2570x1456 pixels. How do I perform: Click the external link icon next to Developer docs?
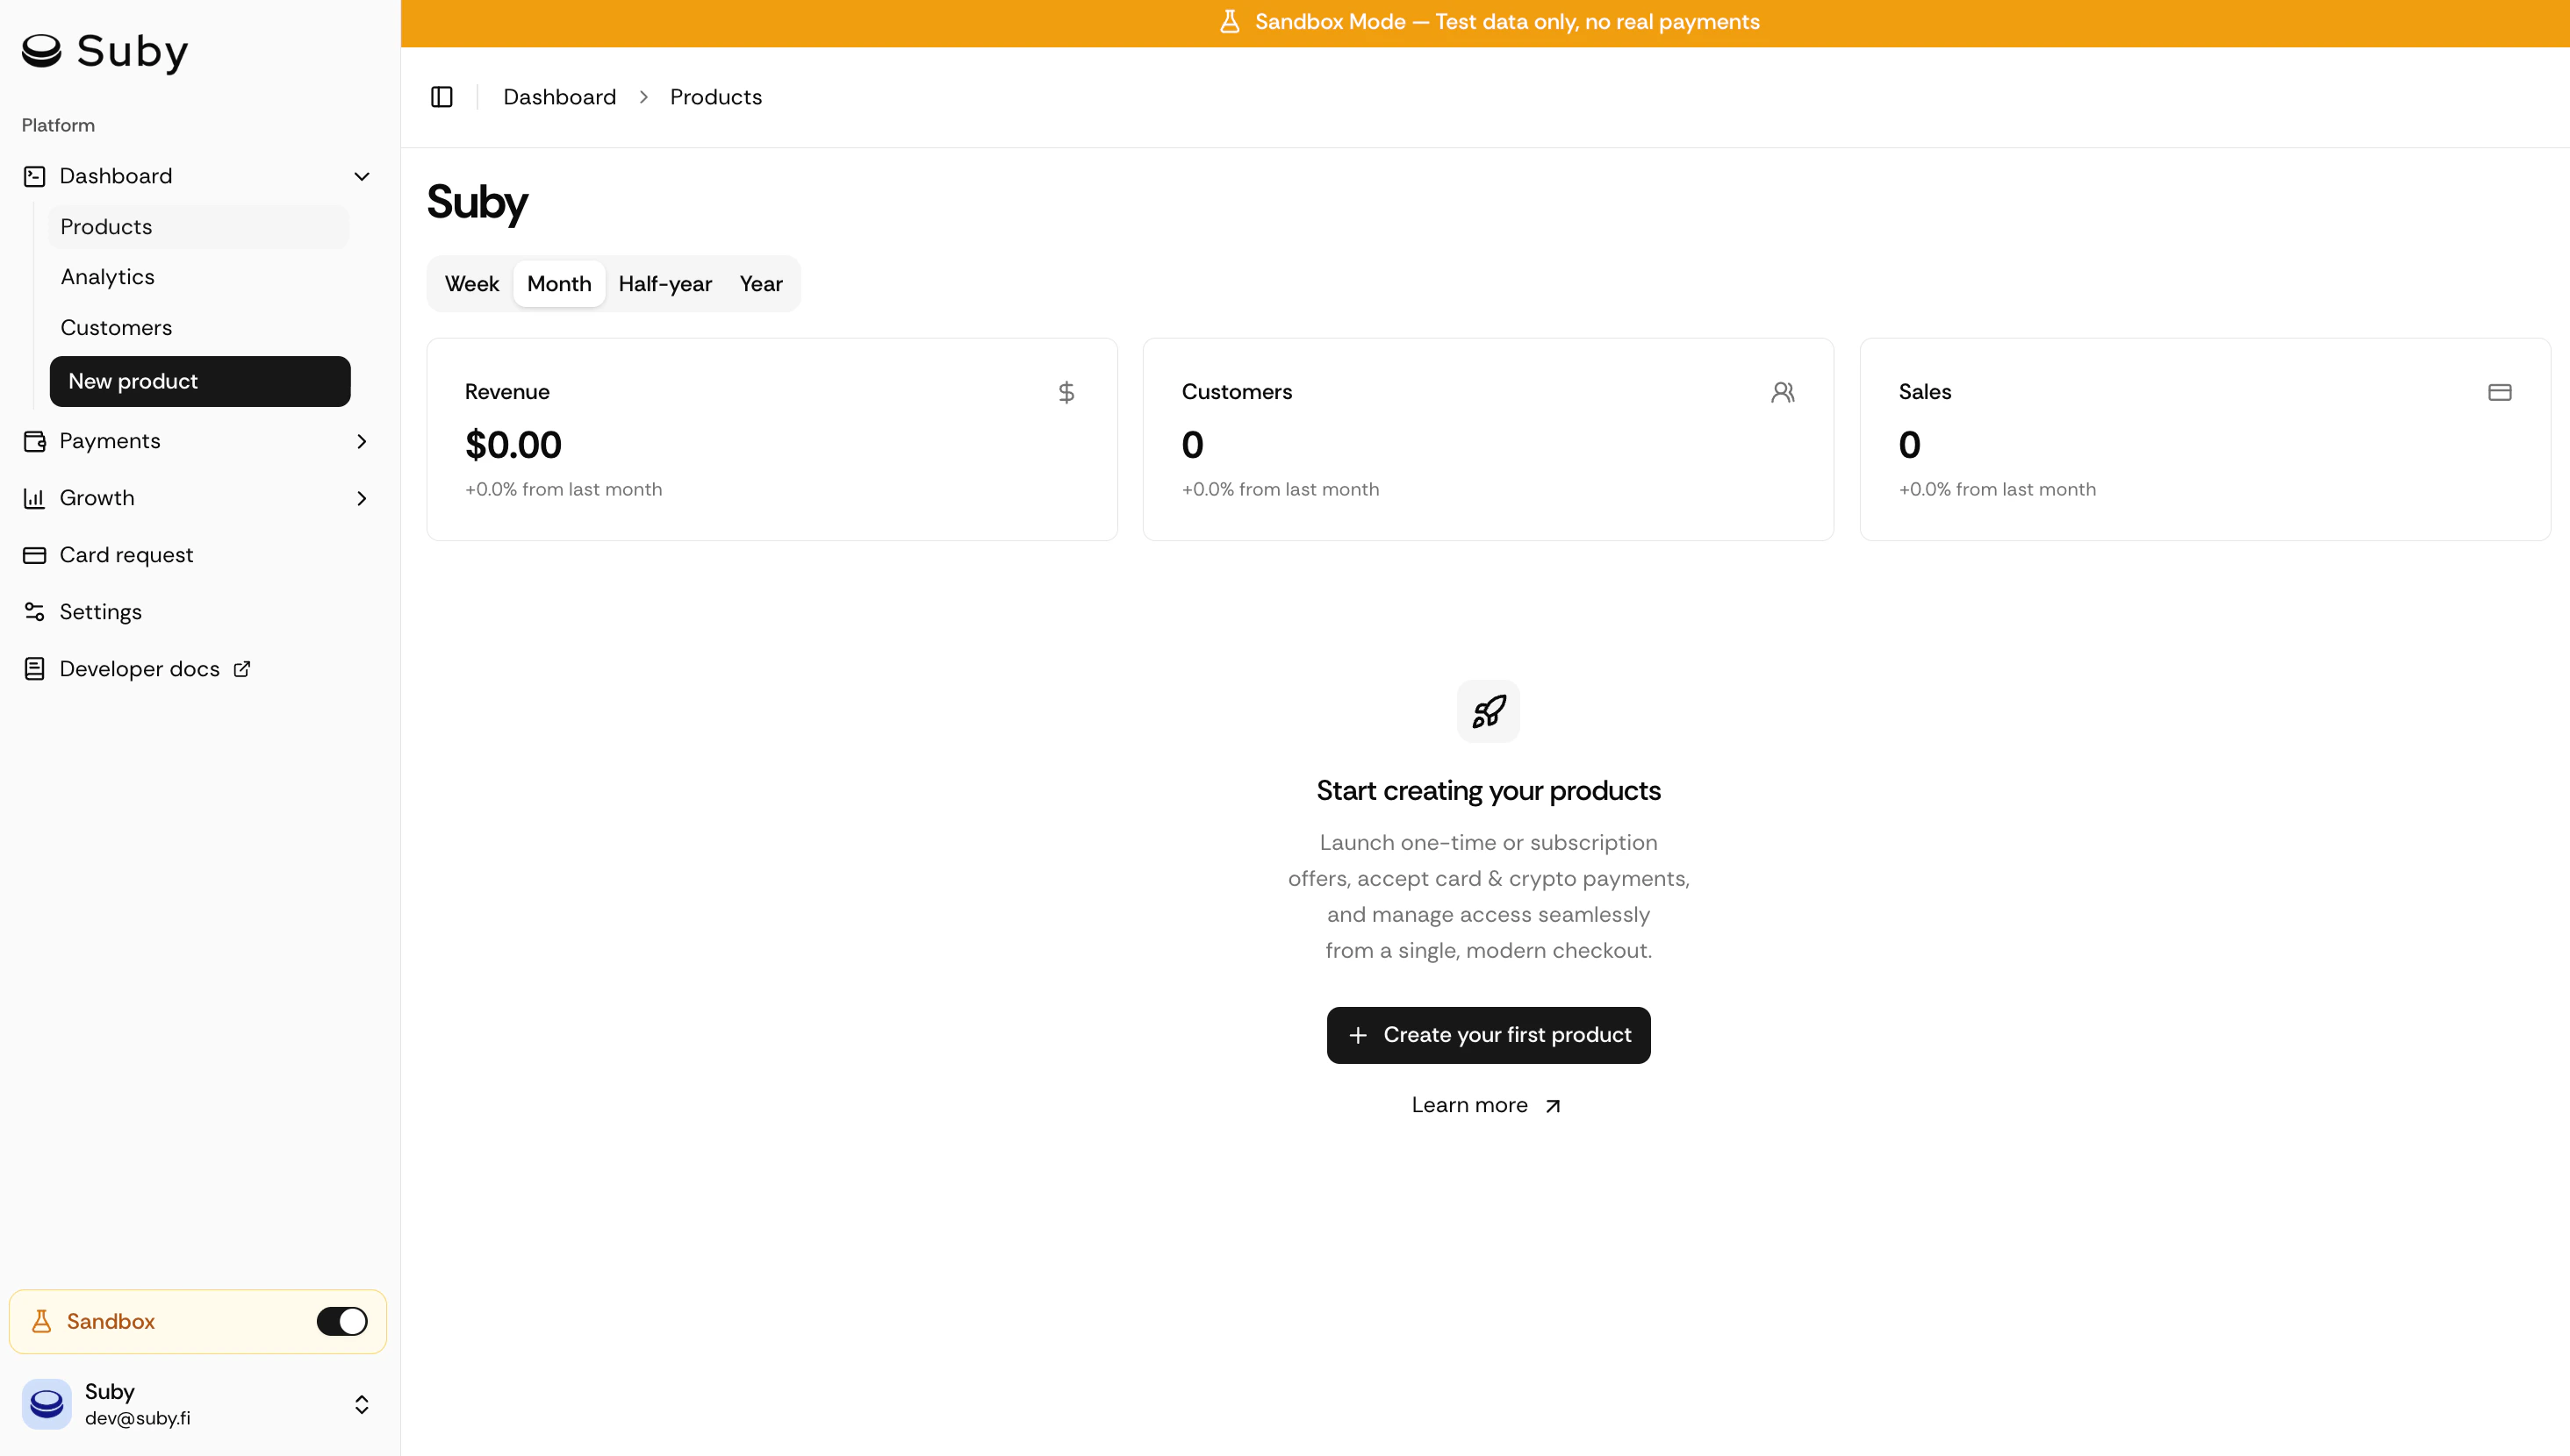coord(241,668)
